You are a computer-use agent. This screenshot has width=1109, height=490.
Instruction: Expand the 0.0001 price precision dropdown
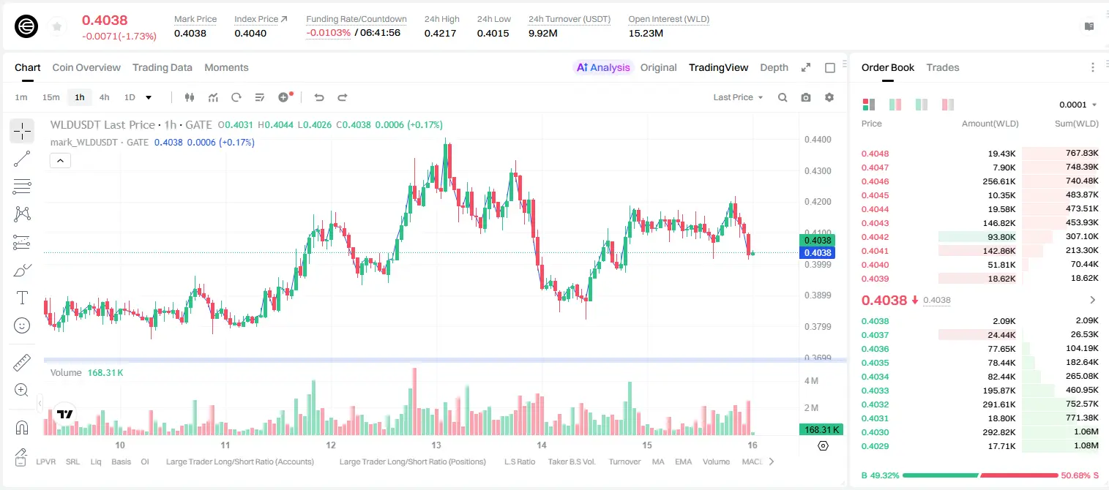tap(1078, 105)
